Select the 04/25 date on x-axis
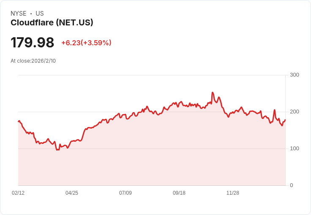This screenshot has width=311, height=215. coord(72,193)
